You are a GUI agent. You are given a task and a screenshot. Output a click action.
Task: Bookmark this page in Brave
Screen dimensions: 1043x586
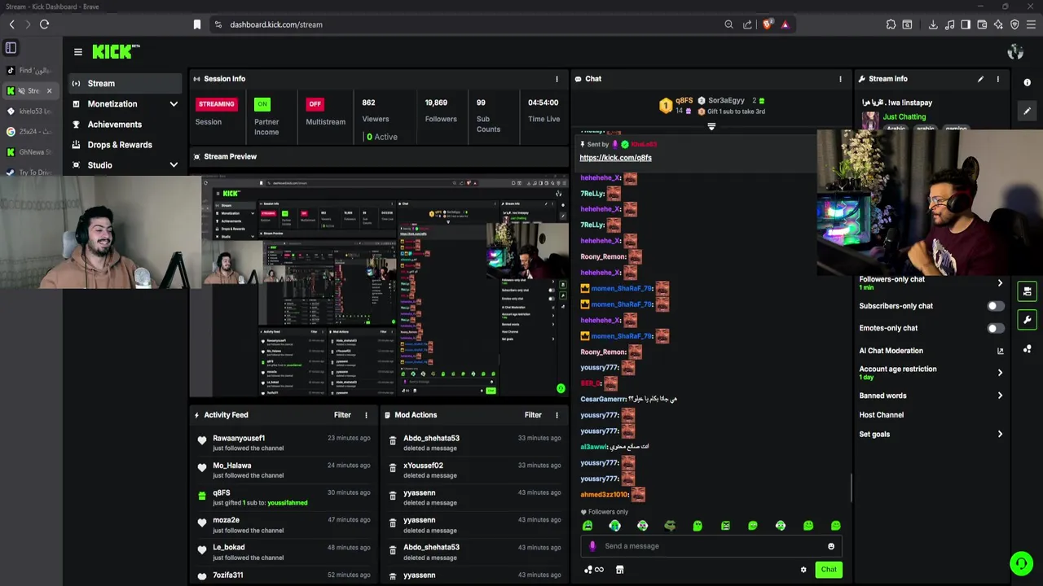click(x=197, y=24)
